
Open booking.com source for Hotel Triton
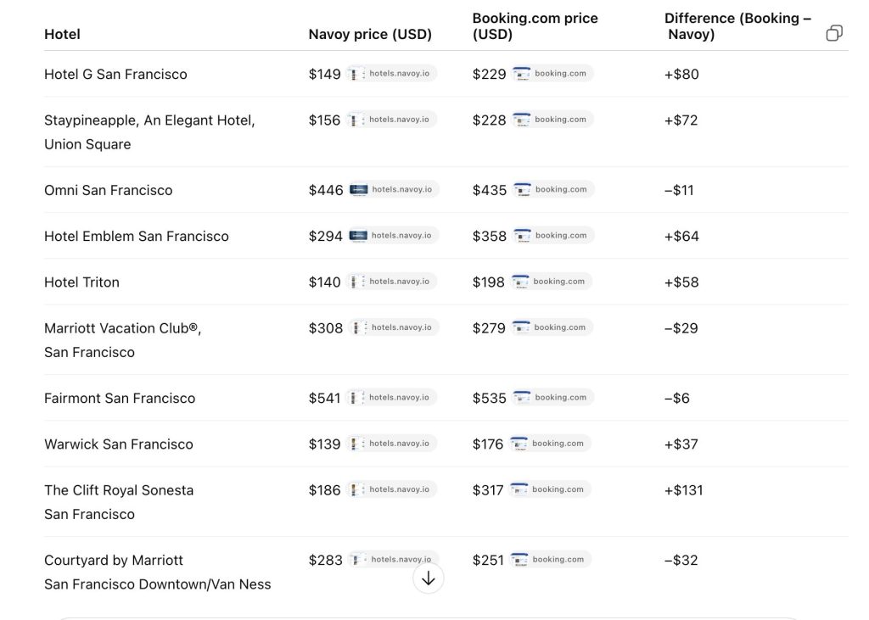(552, 282)
